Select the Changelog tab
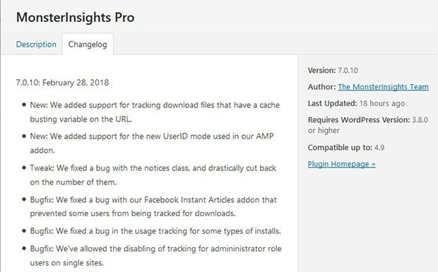This screenshot has width=438, height=272. click(88, 44)
